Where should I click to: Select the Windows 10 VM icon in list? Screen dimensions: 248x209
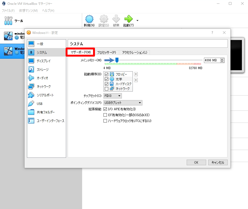8,51
